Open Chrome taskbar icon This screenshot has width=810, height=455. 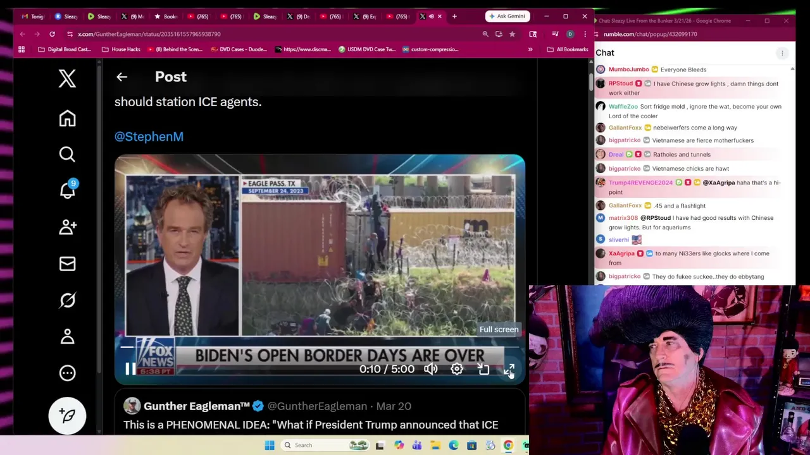(x=508, y=446)
